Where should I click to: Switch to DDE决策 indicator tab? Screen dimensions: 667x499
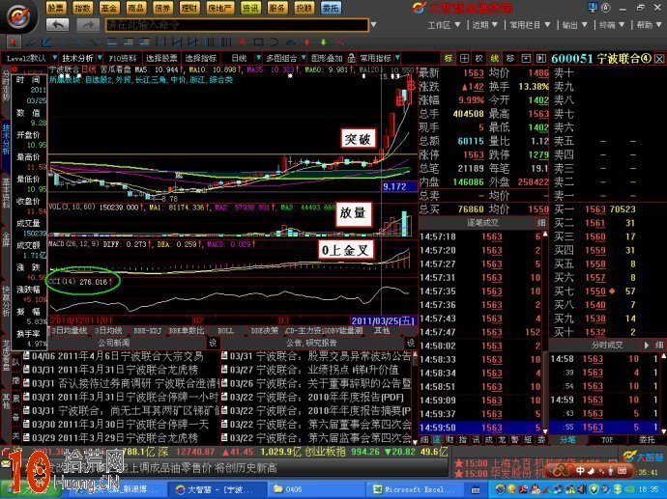coord(264,330)
